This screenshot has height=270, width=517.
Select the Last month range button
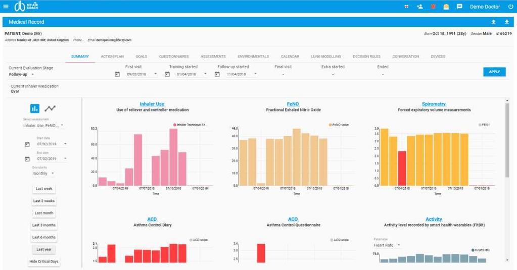[44, 213]
